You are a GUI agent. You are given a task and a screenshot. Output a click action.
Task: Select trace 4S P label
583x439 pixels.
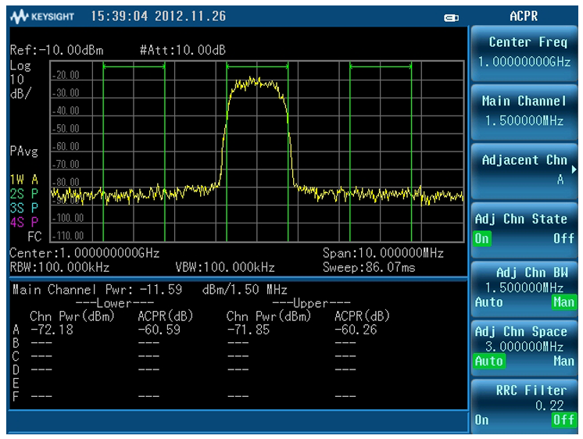(x=24, y=222)
